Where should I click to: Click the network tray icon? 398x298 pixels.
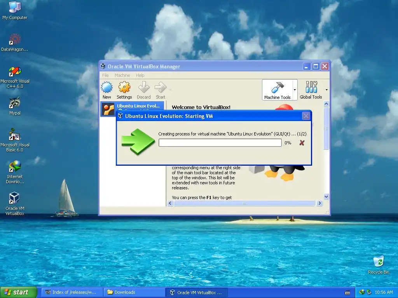[x=362, y=292]
